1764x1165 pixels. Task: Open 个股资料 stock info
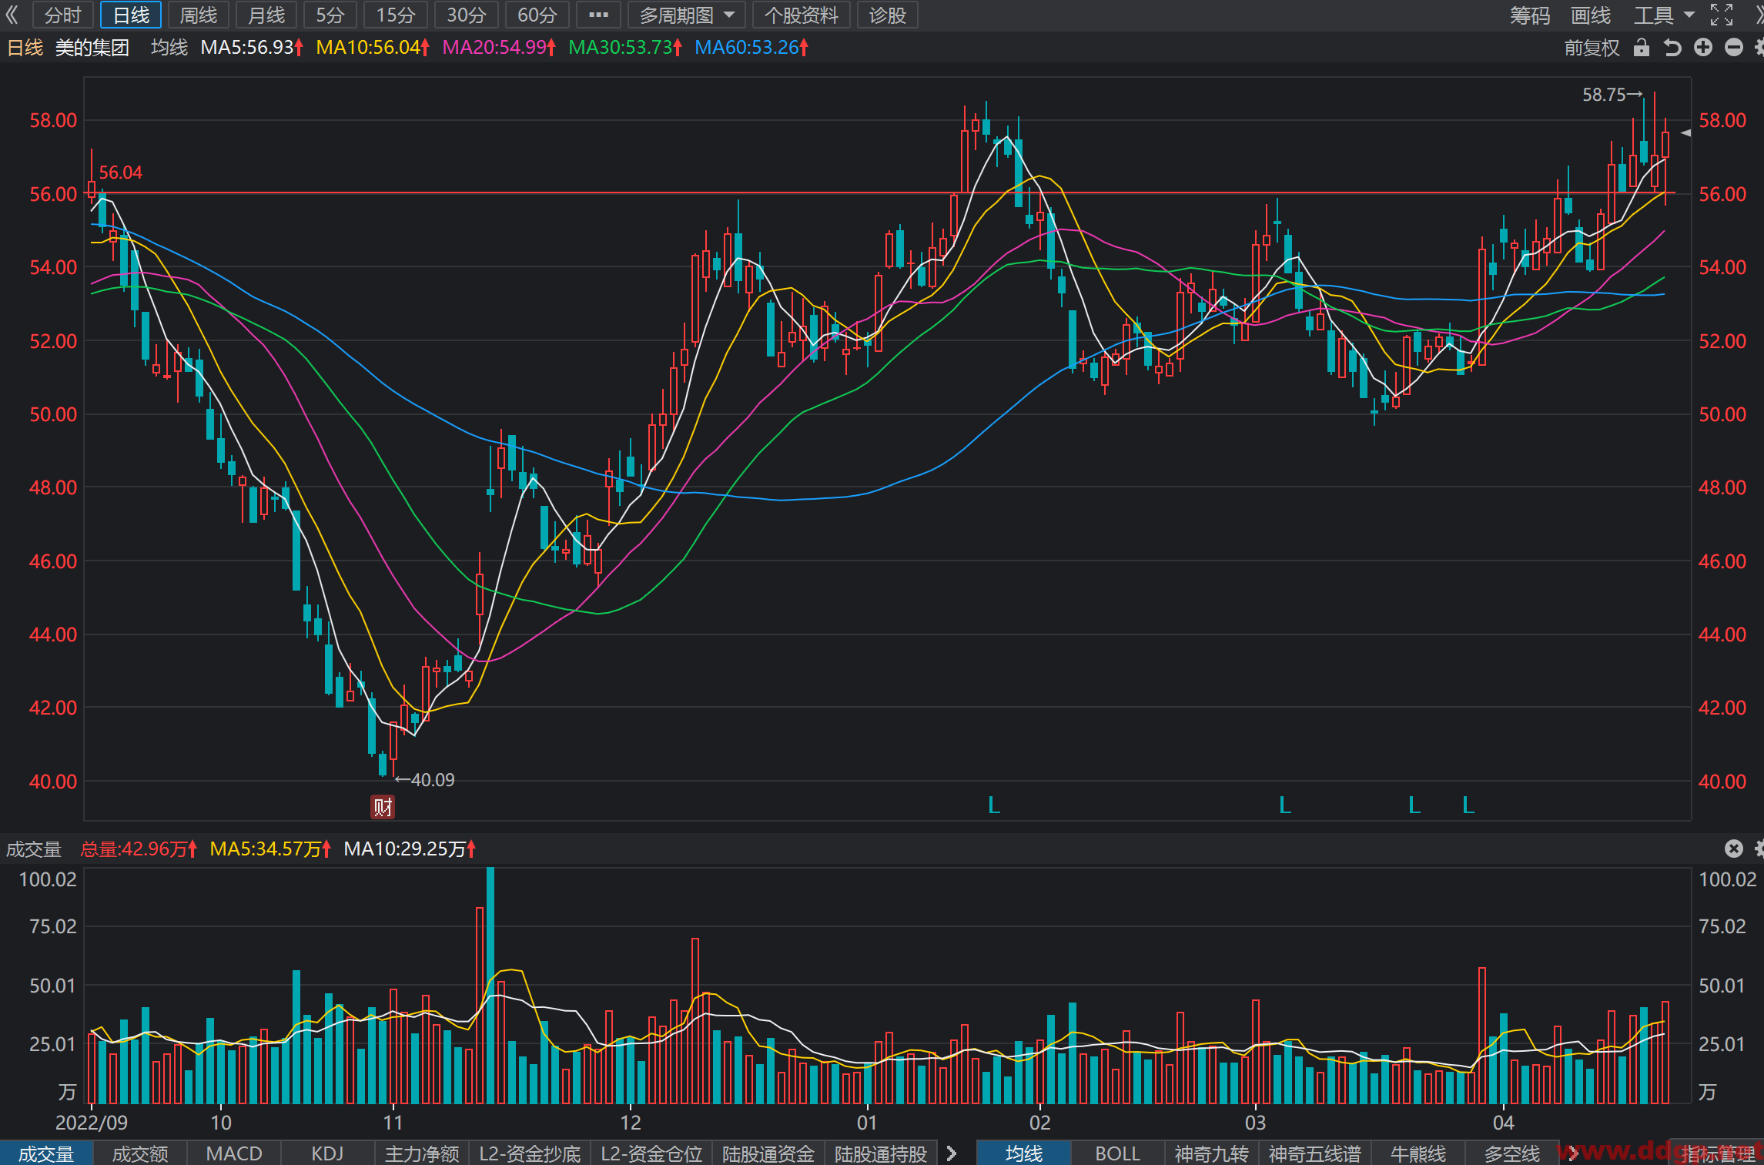click(x=802, y=15)
